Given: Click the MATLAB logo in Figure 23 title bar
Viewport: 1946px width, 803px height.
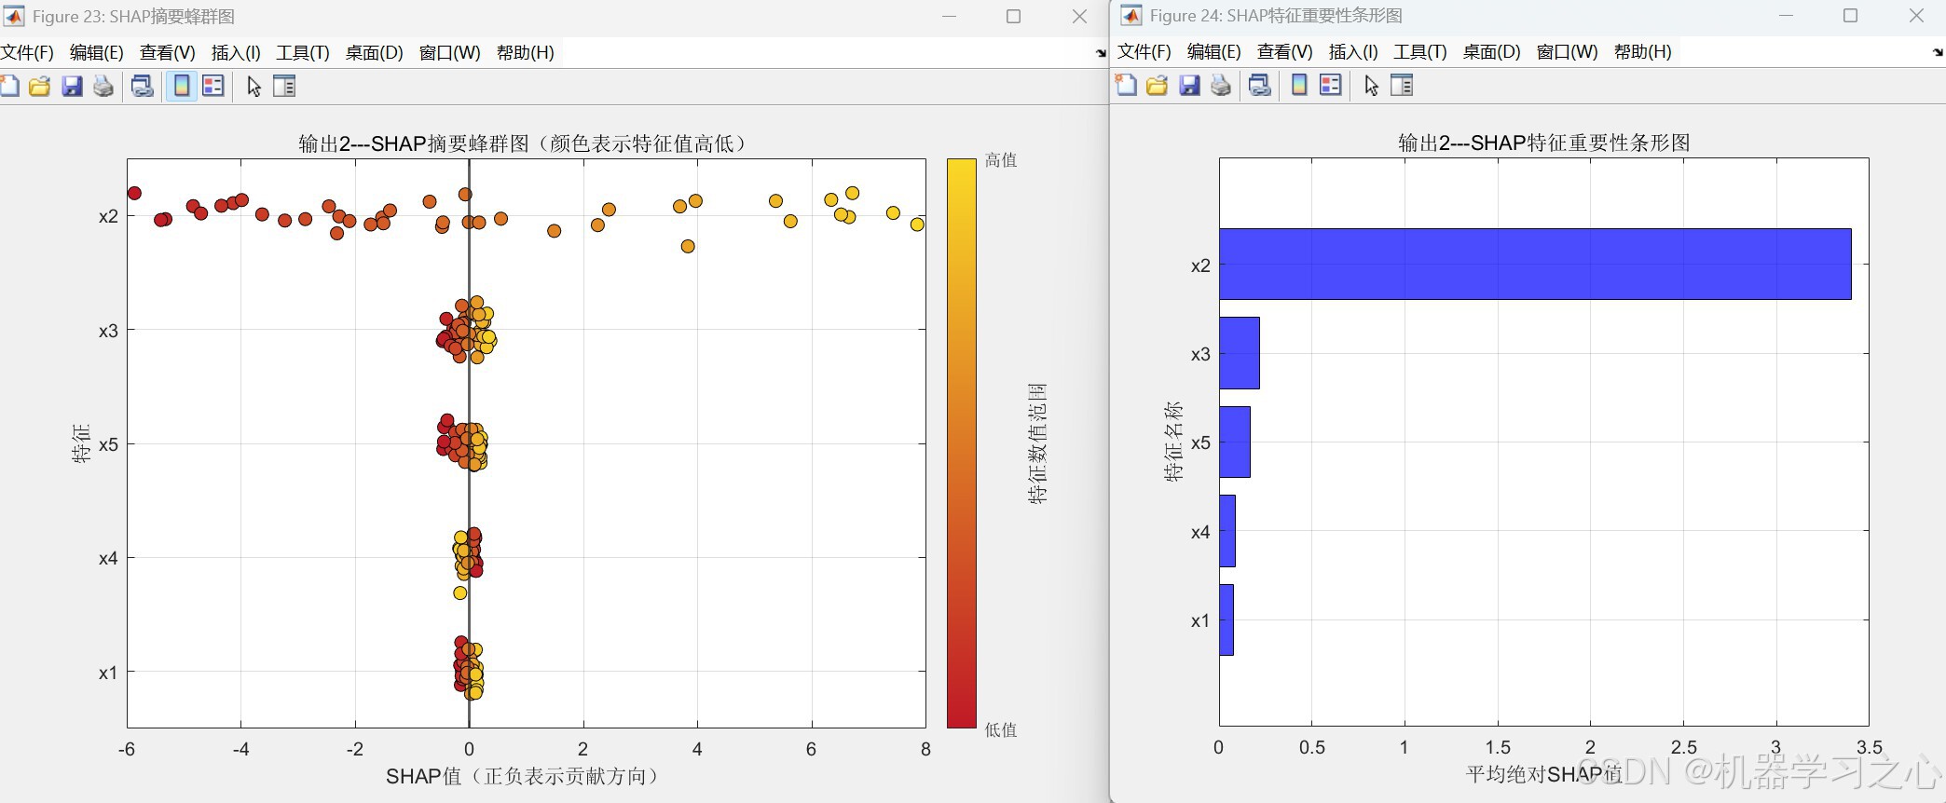Looking at the screenshot, I should pyautogui.click(x=14, y=17).
